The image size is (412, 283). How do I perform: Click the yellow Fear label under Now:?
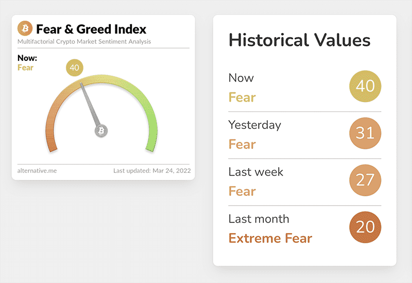pyautogui.click(x=25, y=68)
